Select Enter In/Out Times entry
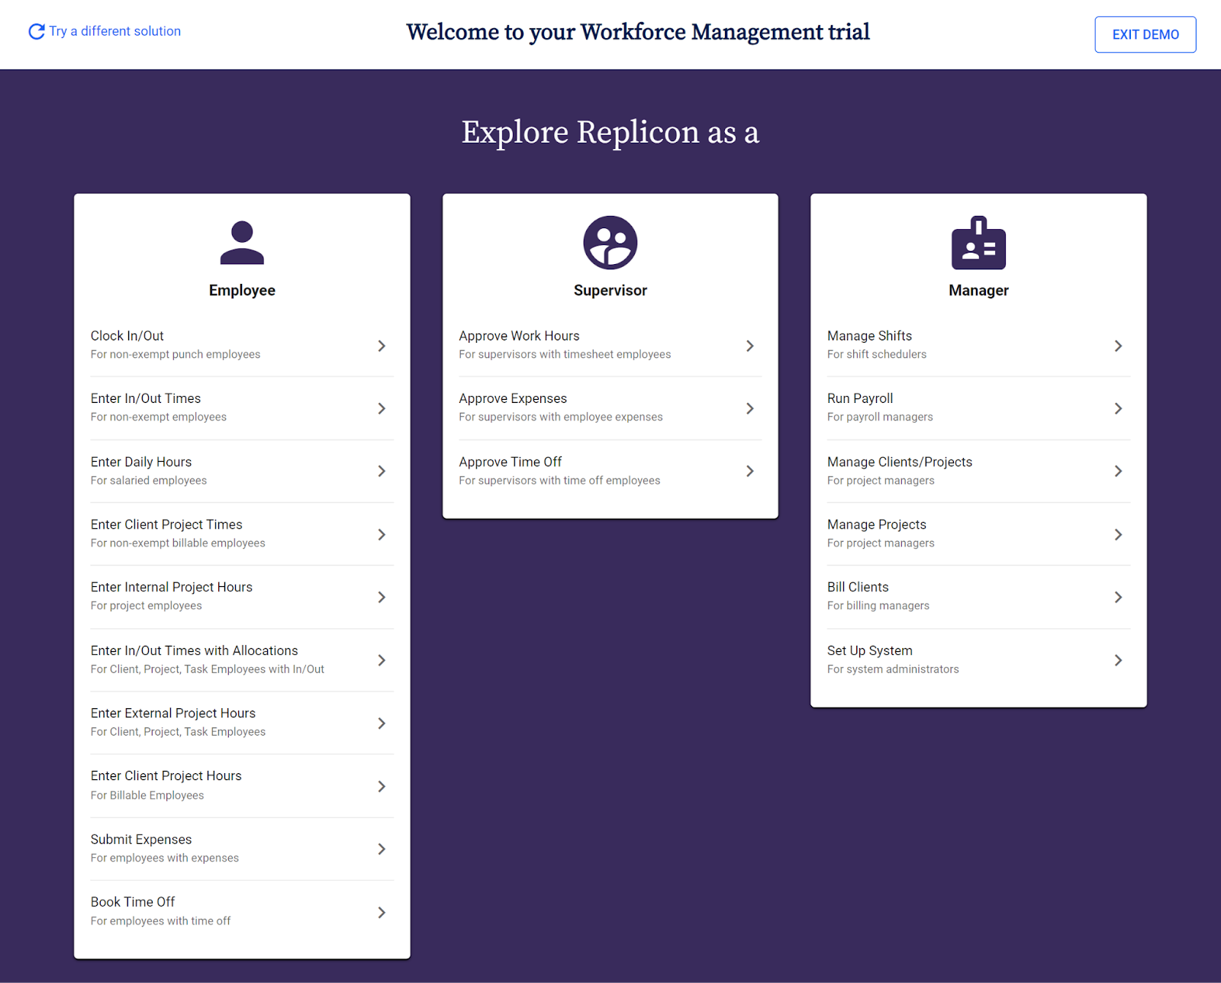The image size is (1221, 983). pyautogui.click(x=242, y=408)
